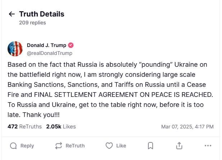The width and height of the screenshot is (222, 160).
Task: Click the Mar 07, 2025 timestamp
Action: pyautogui.click(x=187, y=127)
